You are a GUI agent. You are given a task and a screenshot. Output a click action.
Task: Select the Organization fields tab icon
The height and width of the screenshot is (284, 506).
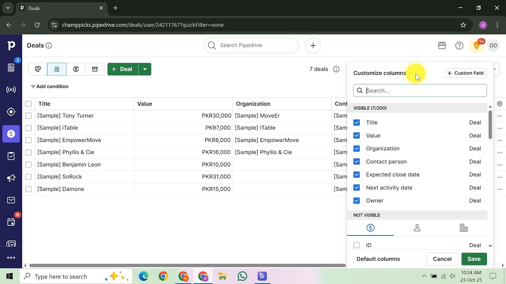pyautogui.click(x=464, y=228)
